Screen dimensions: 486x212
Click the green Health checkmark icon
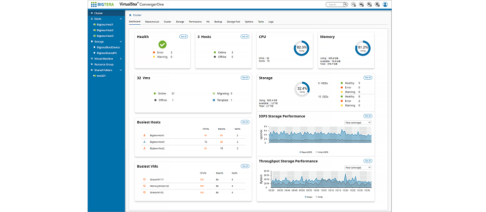(163, 45)
